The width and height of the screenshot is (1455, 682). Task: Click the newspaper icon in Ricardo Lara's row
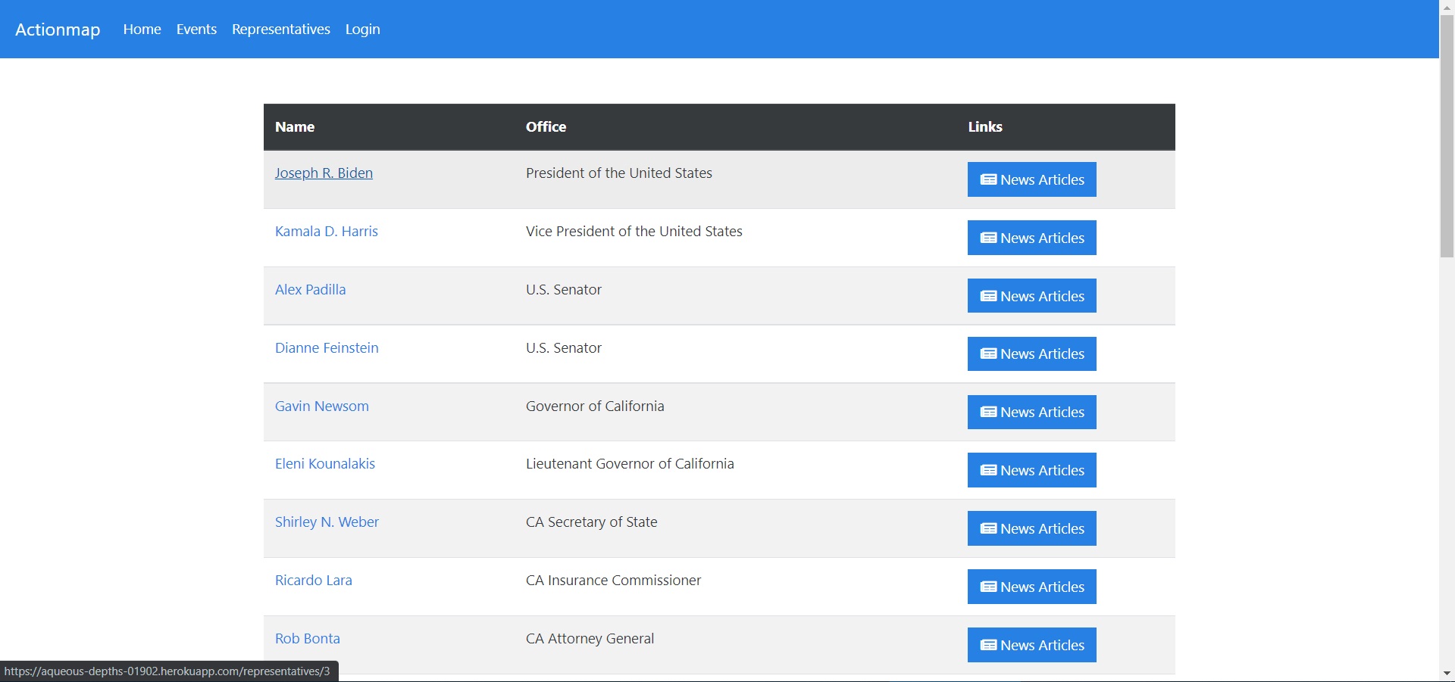coord(988,587)
